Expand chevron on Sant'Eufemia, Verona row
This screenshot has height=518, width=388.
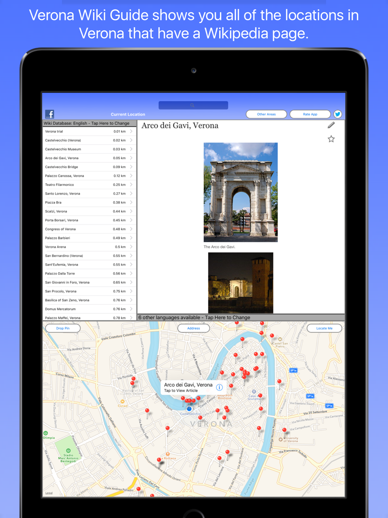131,264
